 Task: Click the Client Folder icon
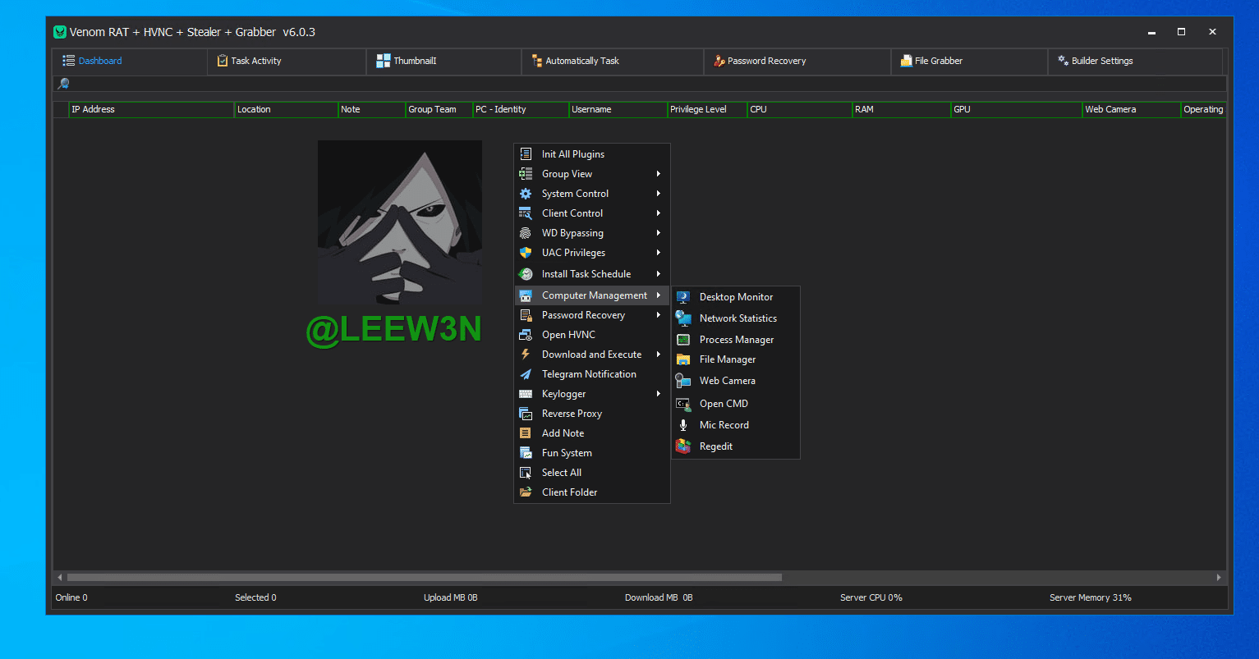coord(526,492)
